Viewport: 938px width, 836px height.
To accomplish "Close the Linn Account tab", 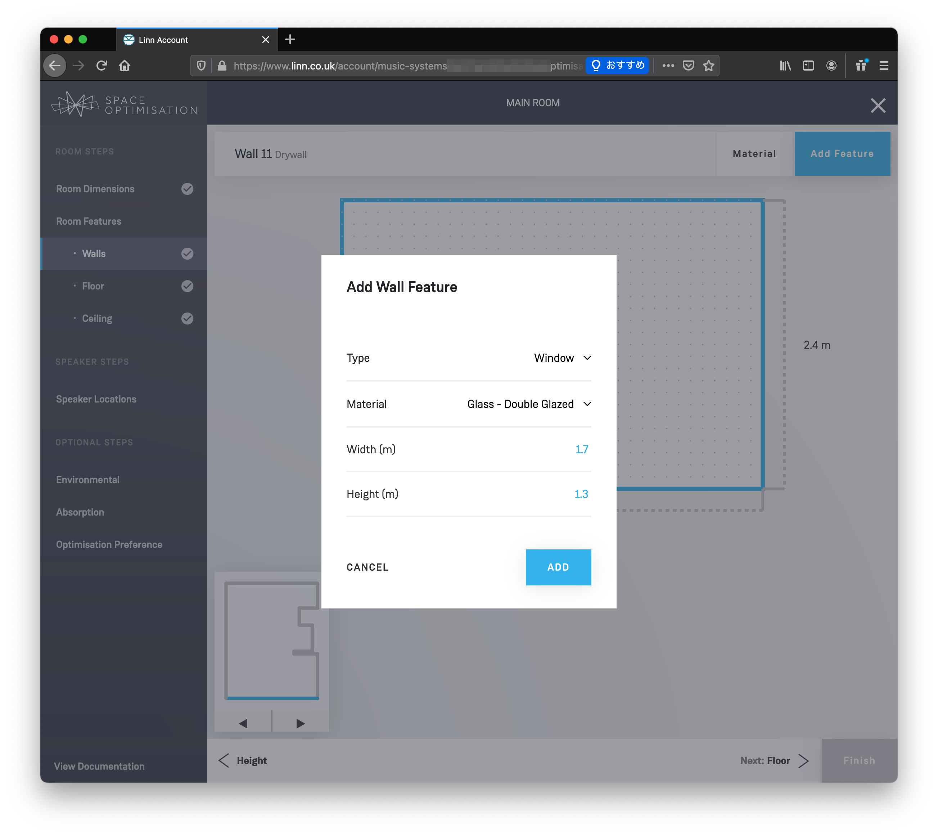I will (265, 40).
